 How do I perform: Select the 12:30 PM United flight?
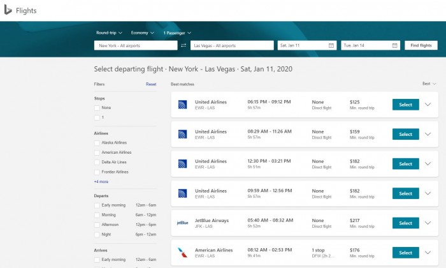406,164
